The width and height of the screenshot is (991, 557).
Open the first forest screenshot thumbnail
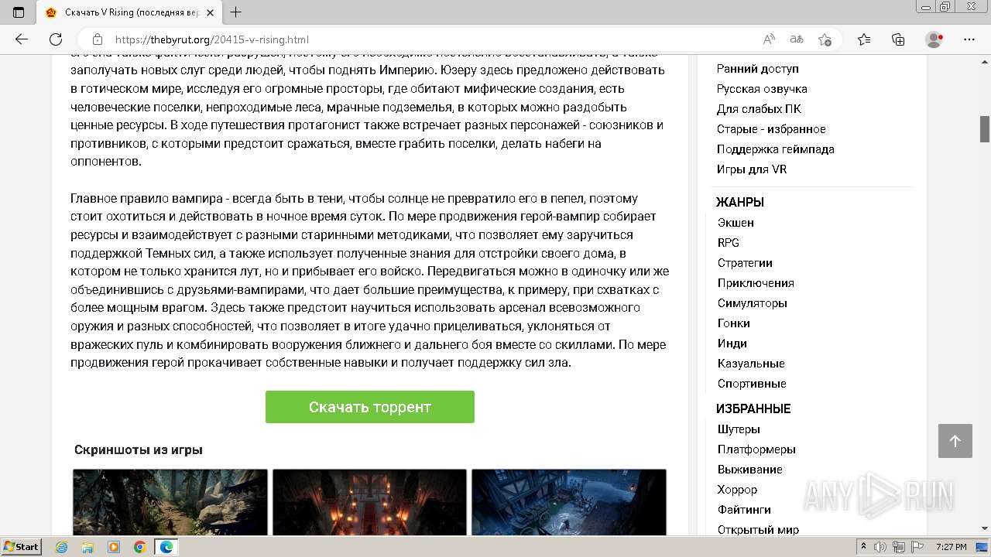[x=170, y=502]
